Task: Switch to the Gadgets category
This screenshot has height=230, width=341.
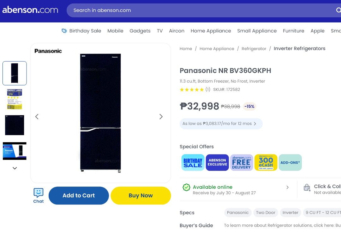Action: tap(140, 31)
